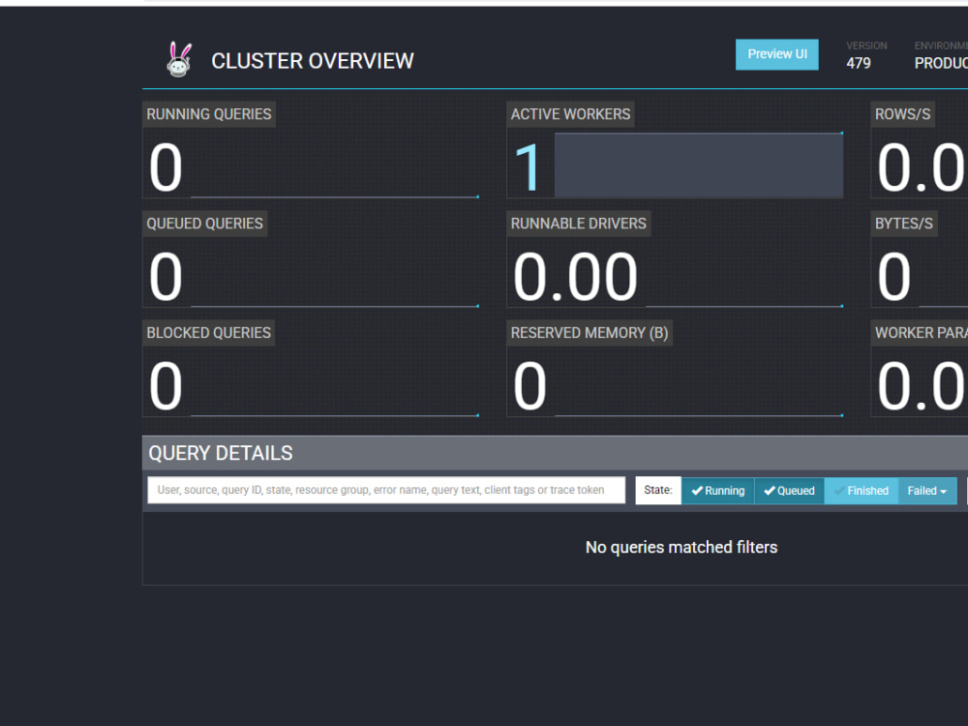Viewport: 968px width, 726px height.
Task: Click the Reserved Memory (B) label
Action: point(590,333)
